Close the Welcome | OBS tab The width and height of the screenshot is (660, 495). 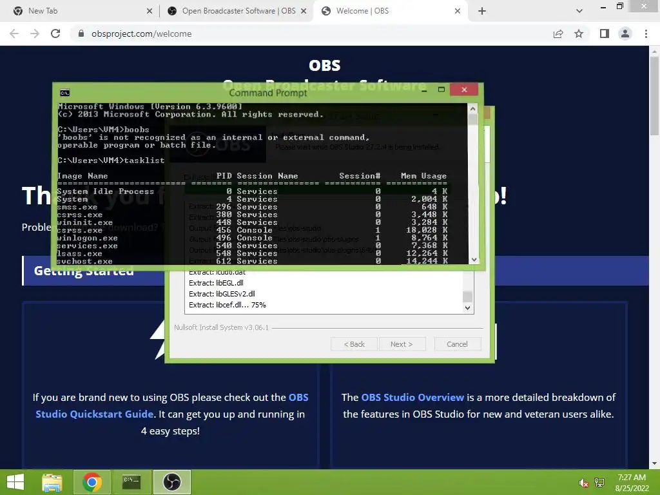[458, 11]
